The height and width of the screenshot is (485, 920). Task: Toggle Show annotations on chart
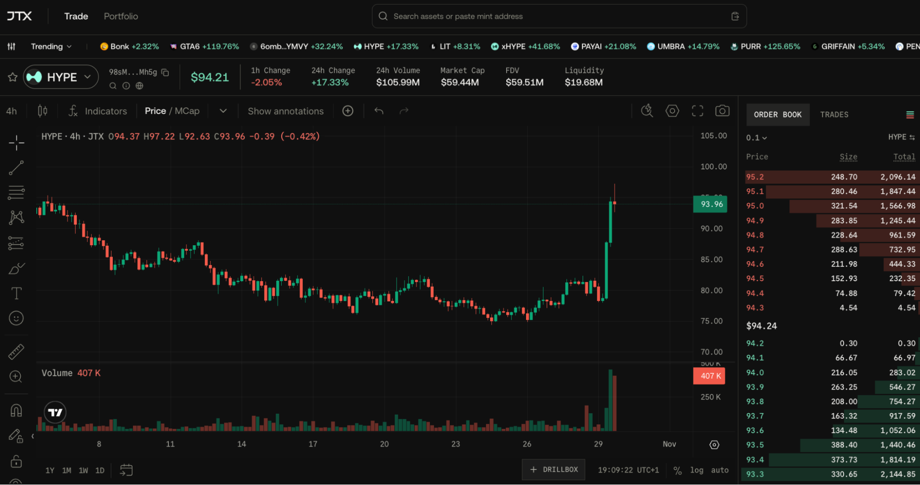(x=286, y=111)
